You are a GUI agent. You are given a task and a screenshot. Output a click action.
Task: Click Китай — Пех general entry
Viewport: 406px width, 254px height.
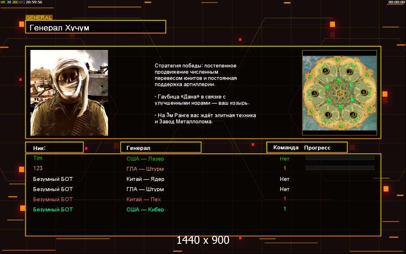pyautogui.click(x=144, y=199)
